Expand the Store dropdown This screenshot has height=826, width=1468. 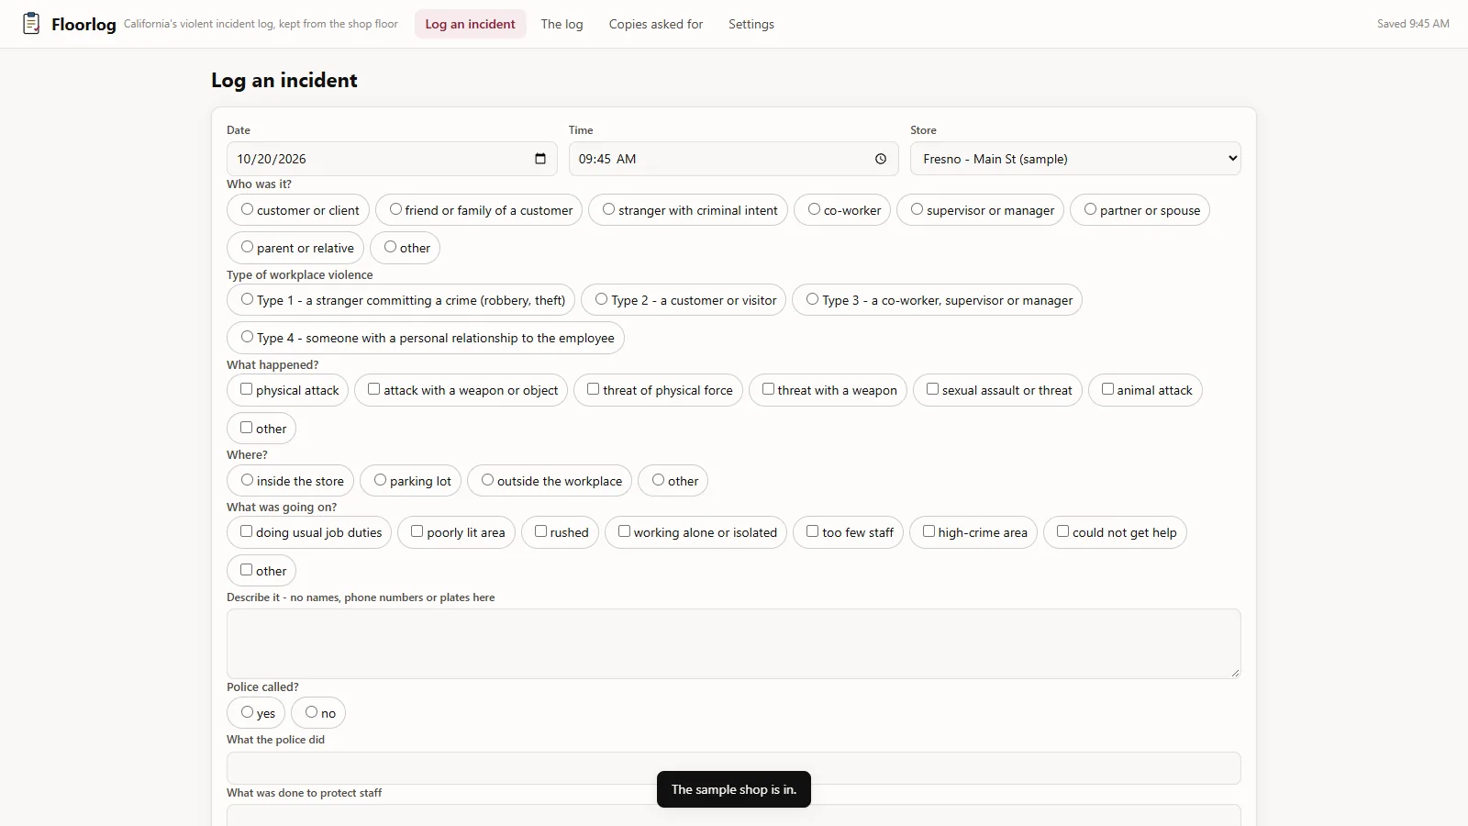click(x=1075, y=159)
